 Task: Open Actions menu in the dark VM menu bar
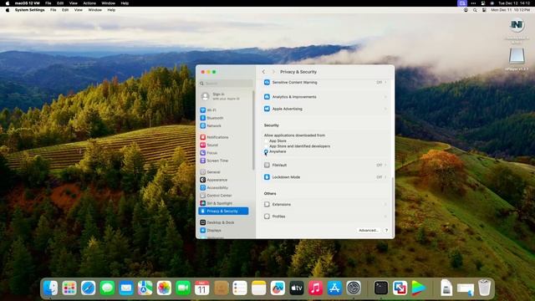click(89, 3)
